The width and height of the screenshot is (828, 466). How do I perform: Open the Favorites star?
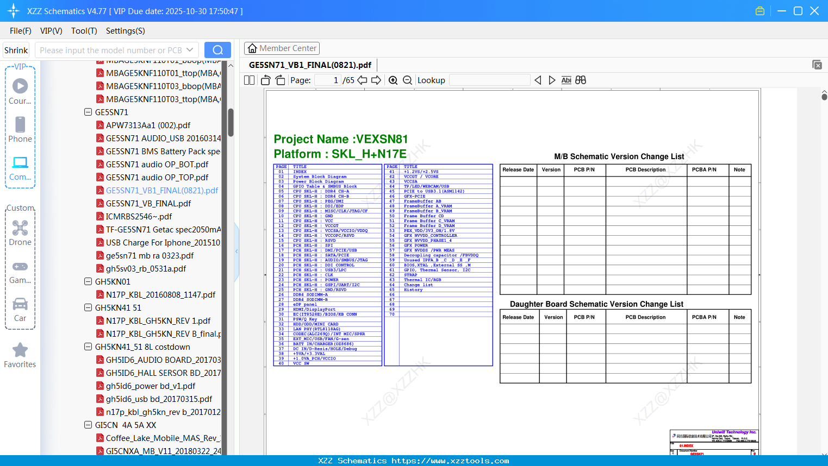pos(20,355)
